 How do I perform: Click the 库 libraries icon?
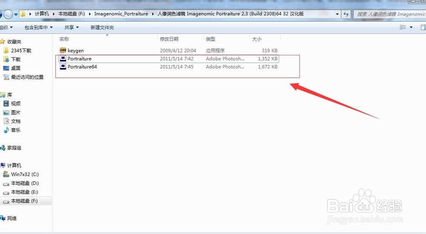3,95
